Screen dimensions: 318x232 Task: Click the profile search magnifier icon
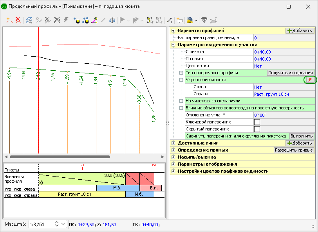(29, 20)
